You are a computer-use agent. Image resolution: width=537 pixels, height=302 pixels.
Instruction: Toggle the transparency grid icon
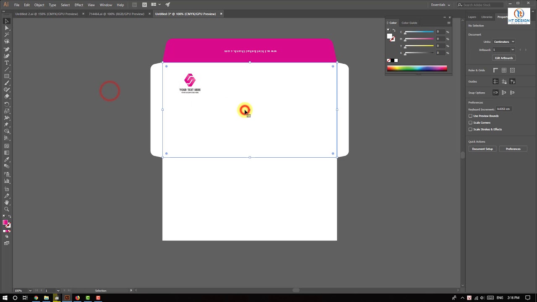(x=512, y=70)
